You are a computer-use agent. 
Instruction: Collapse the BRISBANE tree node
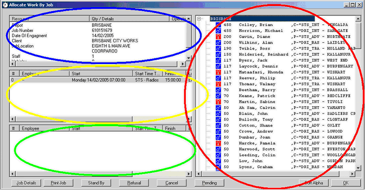pyautogui.click(x=199, y=19)
